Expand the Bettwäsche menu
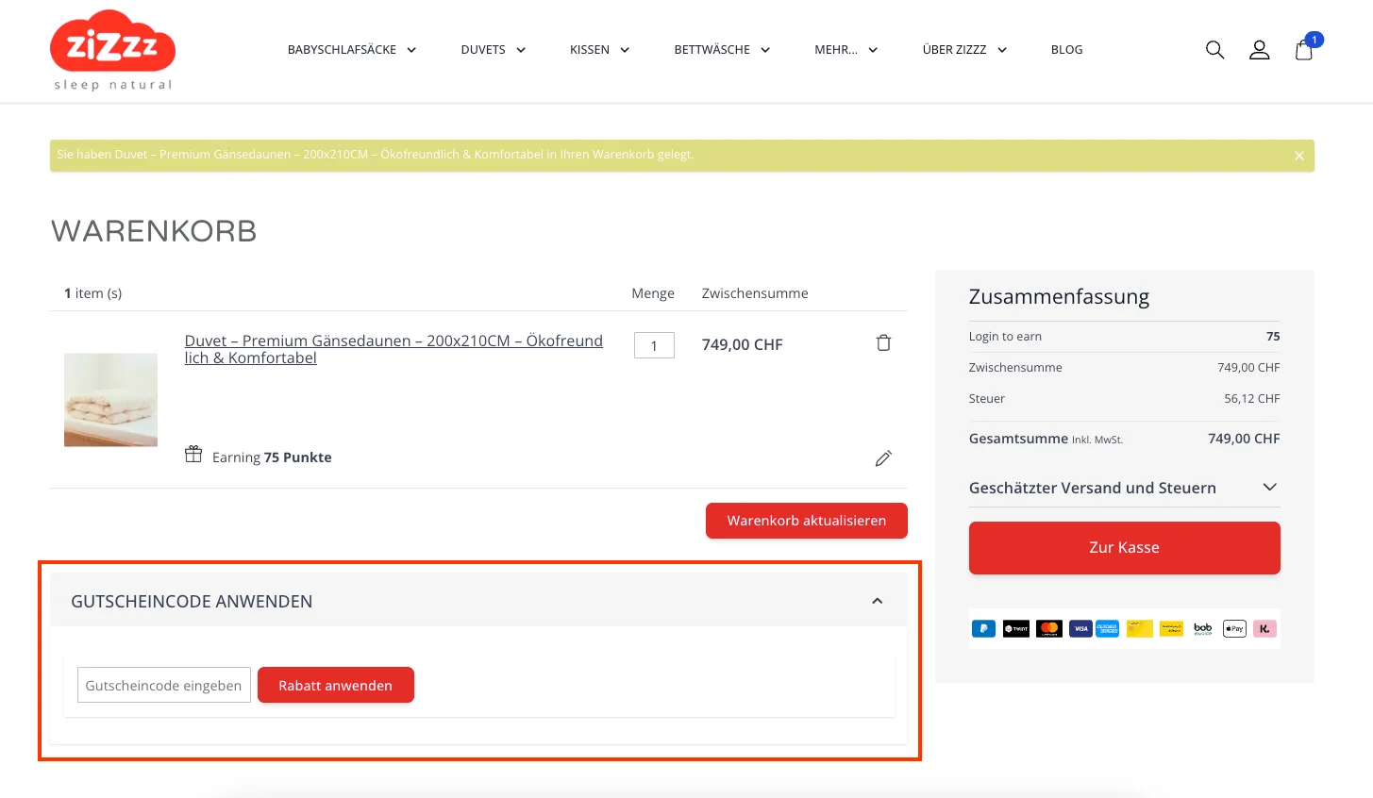Image resolution: width=1373 pixels, height=798 pixels. (722, 50)
